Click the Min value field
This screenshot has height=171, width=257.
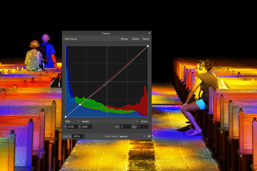pos(126,127)
